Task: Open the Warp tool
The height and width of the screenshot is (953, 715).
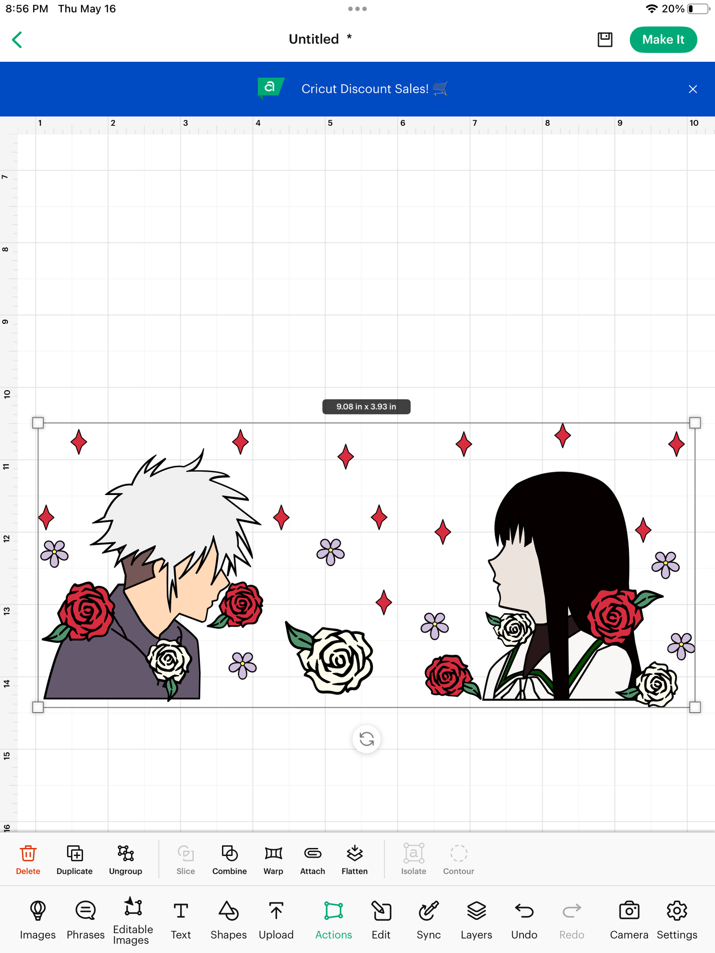Action: (273, 860)
